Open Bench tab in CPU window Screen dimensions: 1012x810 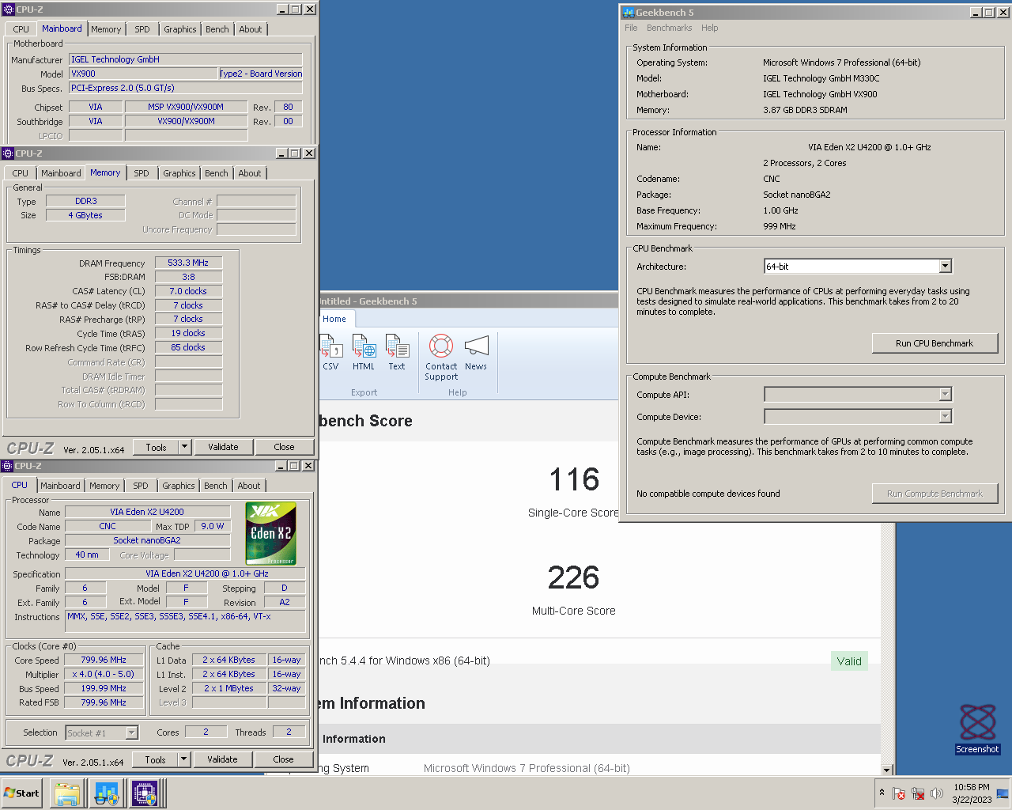pyautogui.click(x=216, y=486)
